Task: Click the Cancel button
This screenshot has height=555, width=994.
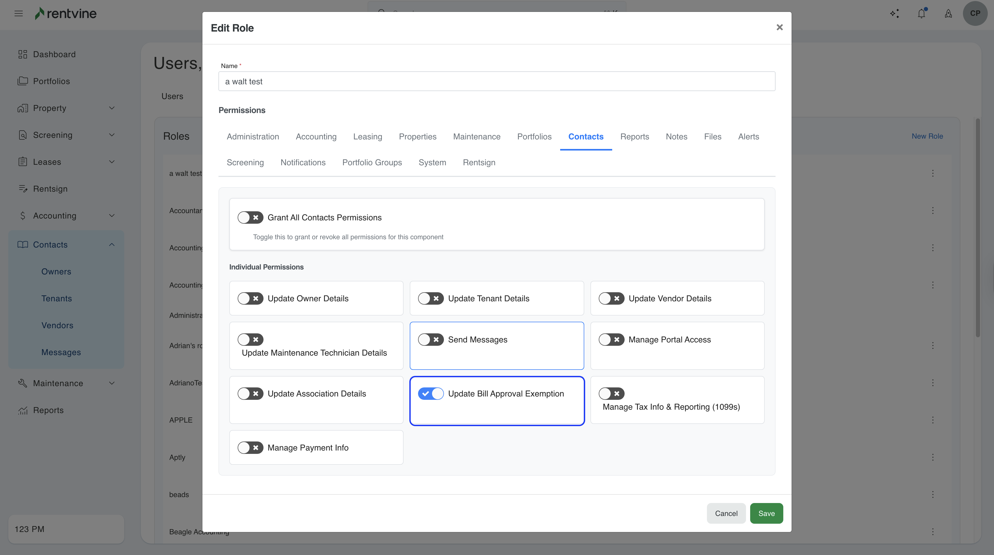Action: tap(726, 513)
